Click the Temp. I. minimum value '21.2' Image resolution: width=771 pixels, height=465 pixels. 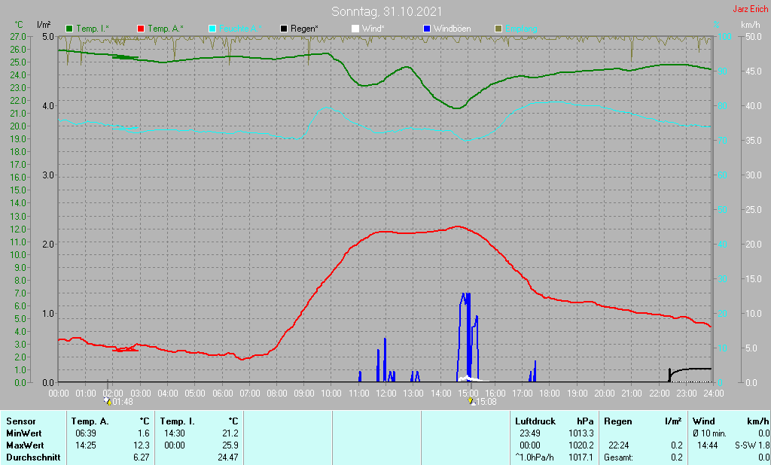click(x=230, y=433)
